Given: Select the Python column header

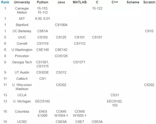Looking at the screenshot, I should [x=42, y=2].
